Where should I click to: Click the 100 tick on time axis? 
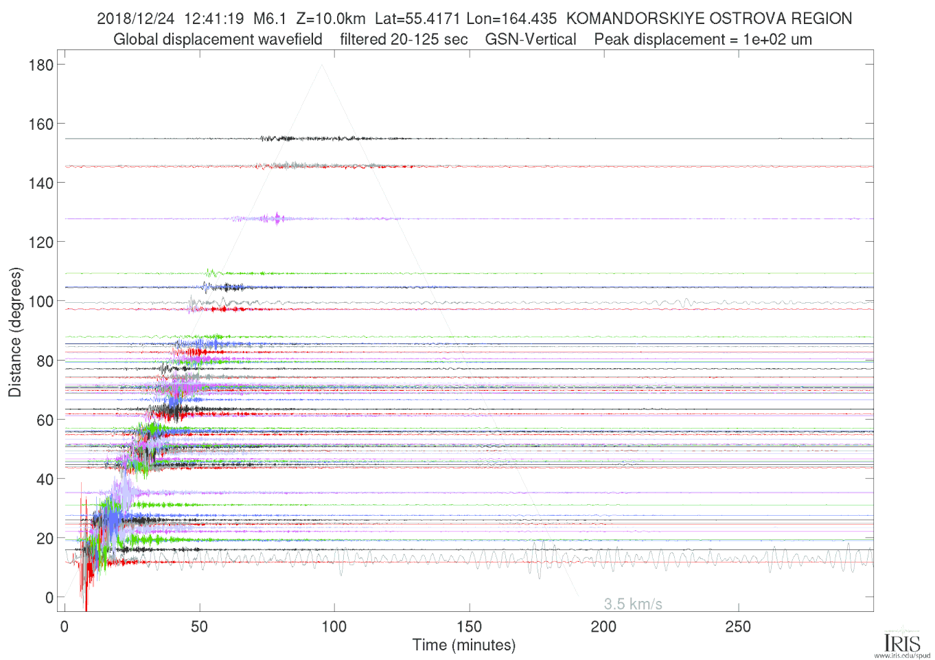point(334,626)
